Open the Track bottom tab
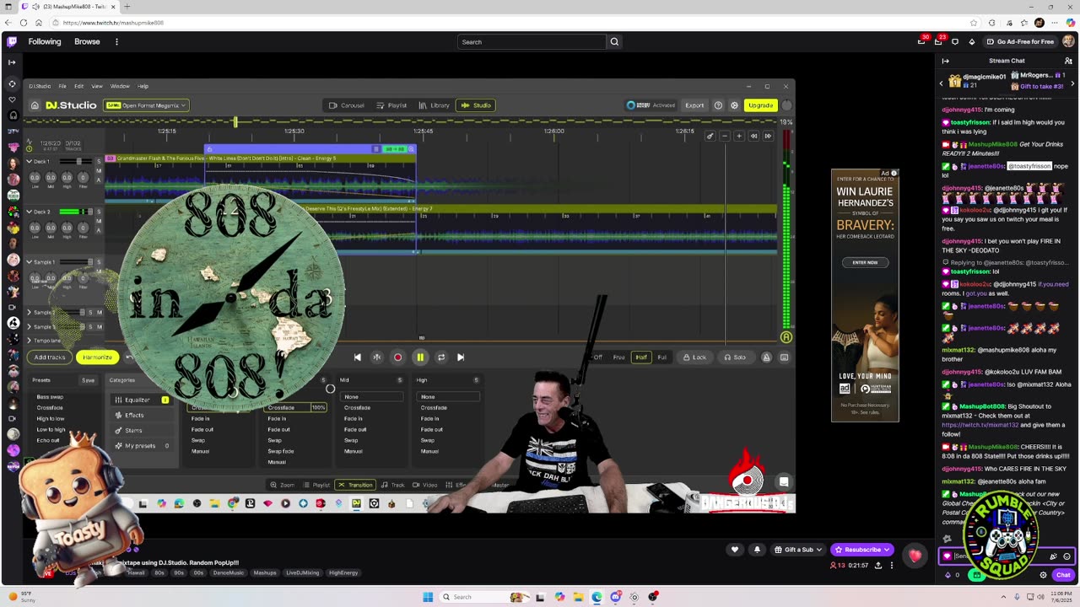Screen dimensions: 1080x607 393,485
